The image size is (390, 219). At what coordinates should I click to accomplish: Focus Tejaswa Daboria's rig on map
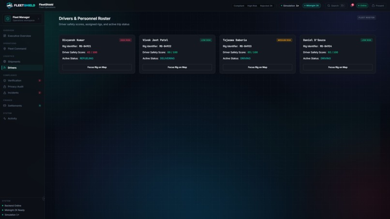pyautogui.click(x=257, y=67)
